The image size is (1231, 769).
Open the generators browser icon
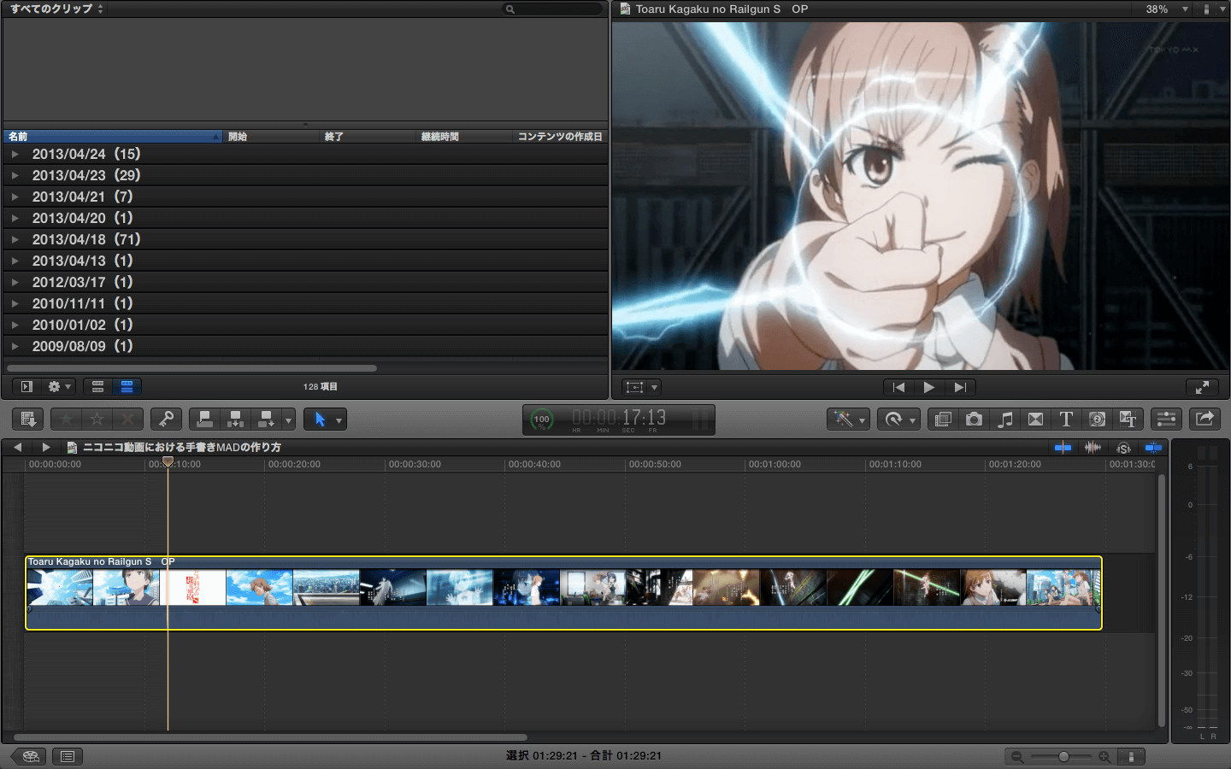pos(1097,420)
